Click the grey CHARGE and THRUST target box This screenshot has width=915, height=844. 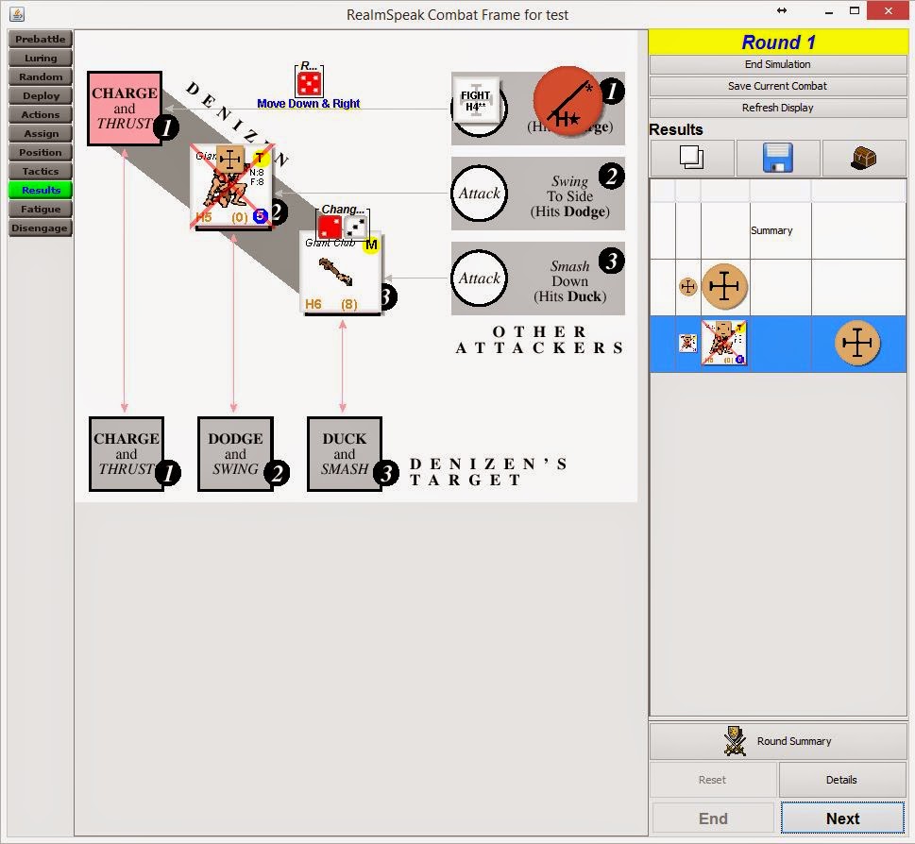tap(126, 454)
